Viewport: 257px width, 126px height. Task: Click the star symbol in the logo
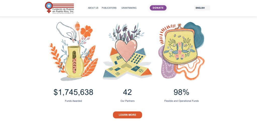tap(48, 6)
